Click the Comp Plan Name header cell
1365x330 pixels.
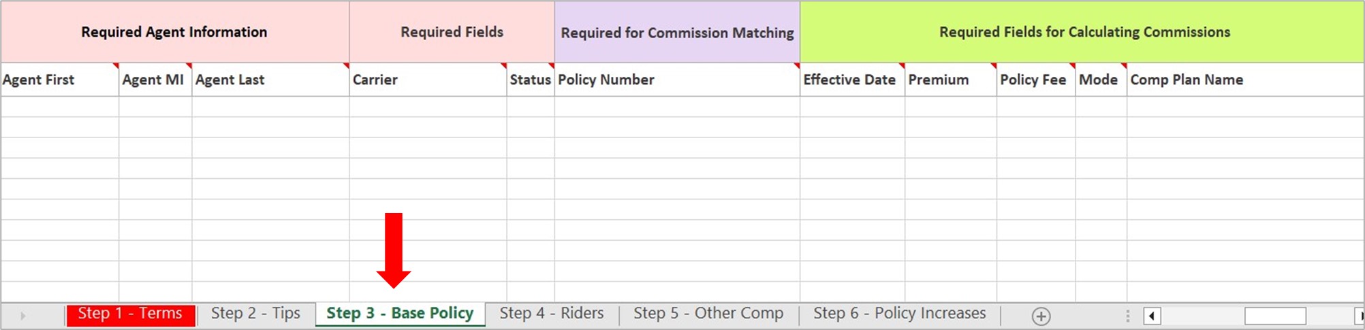pyautogui.click(x=1244, y=80)
